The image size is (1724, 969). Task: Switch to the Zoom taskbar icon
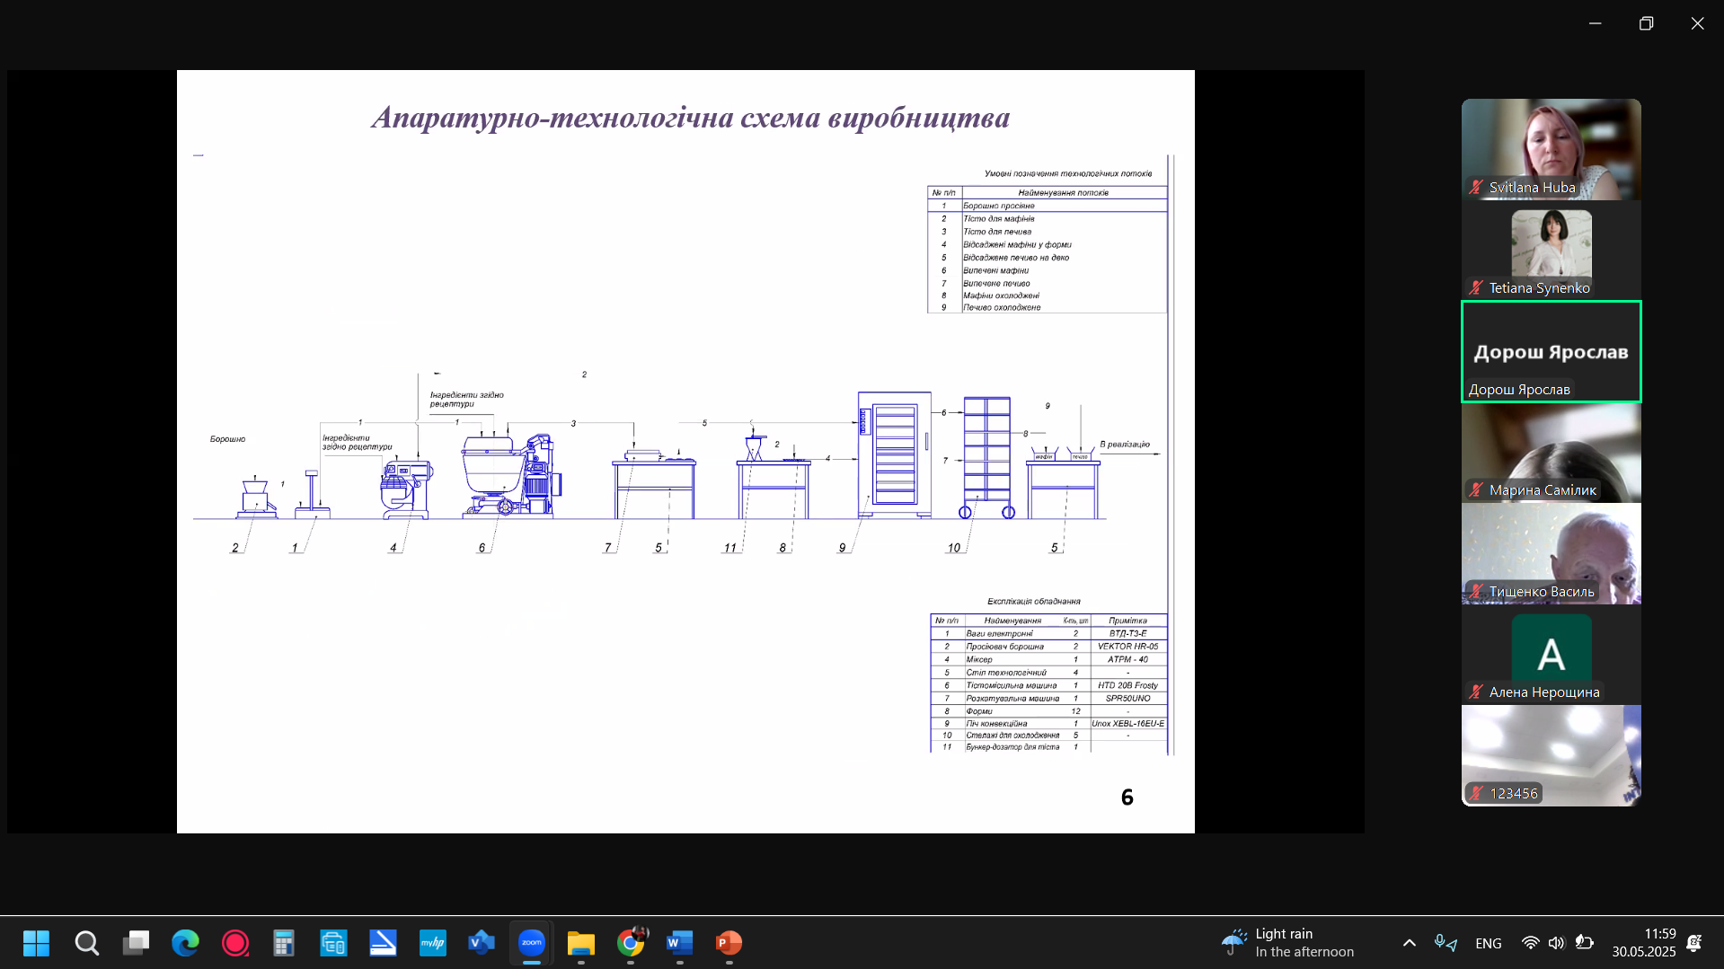(x=531, y=943)
